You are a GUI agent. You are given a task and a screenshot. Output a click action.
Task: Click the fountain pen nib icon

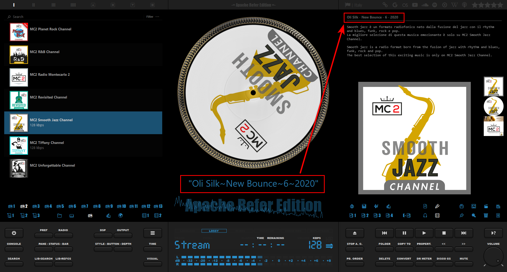(x=437, y=206)
